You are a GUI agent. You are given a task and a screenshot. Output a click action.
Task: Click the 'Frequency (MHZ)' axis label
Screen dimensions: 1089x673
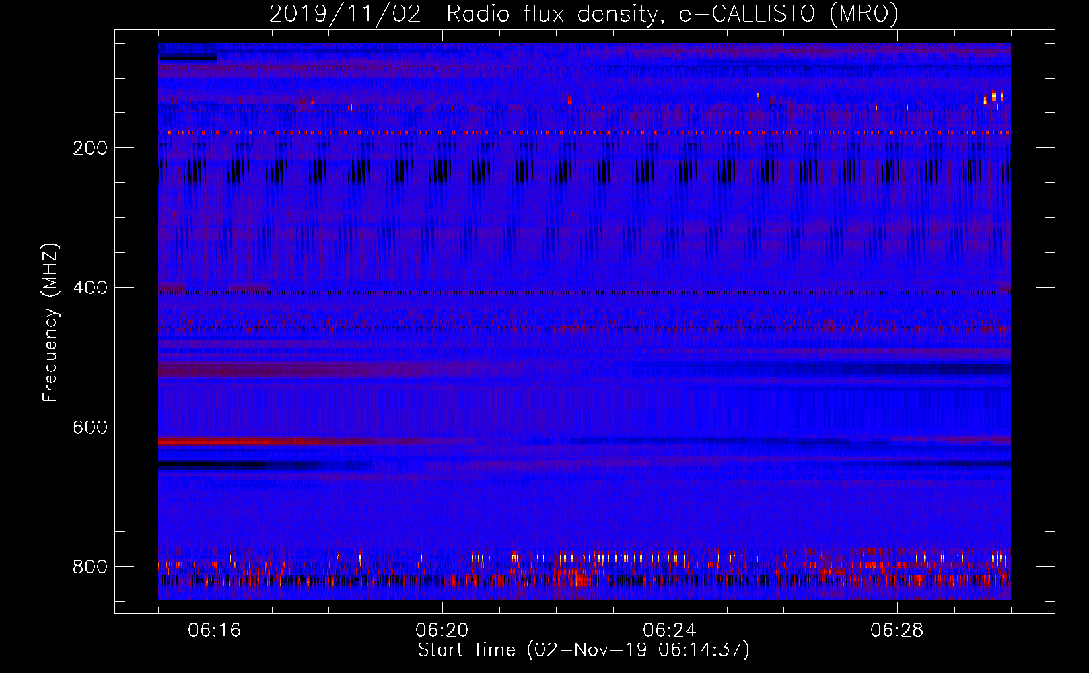(50, 323)
